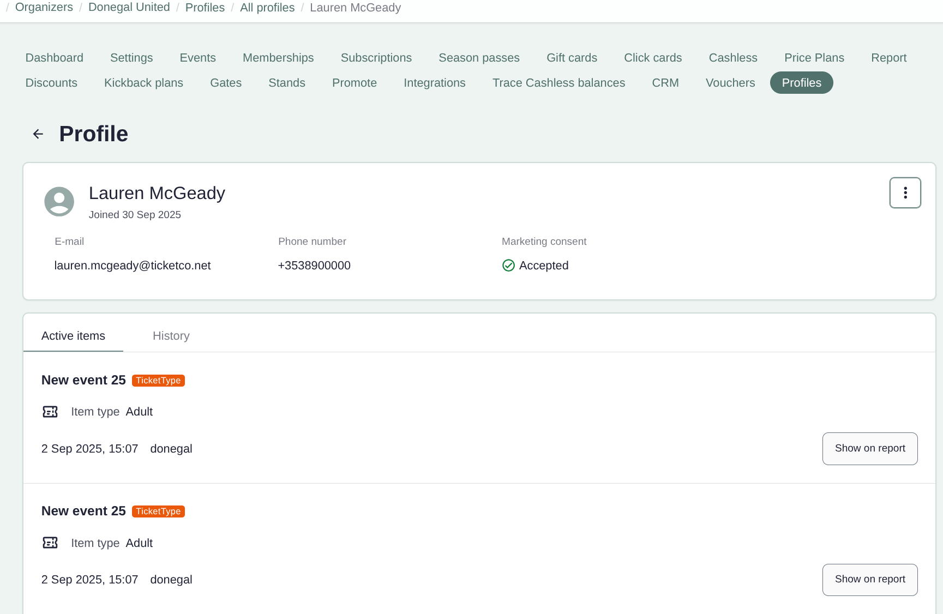This screenshot has width=943, height=614.
Task: Open the Vouchers page
Action: 730,82
